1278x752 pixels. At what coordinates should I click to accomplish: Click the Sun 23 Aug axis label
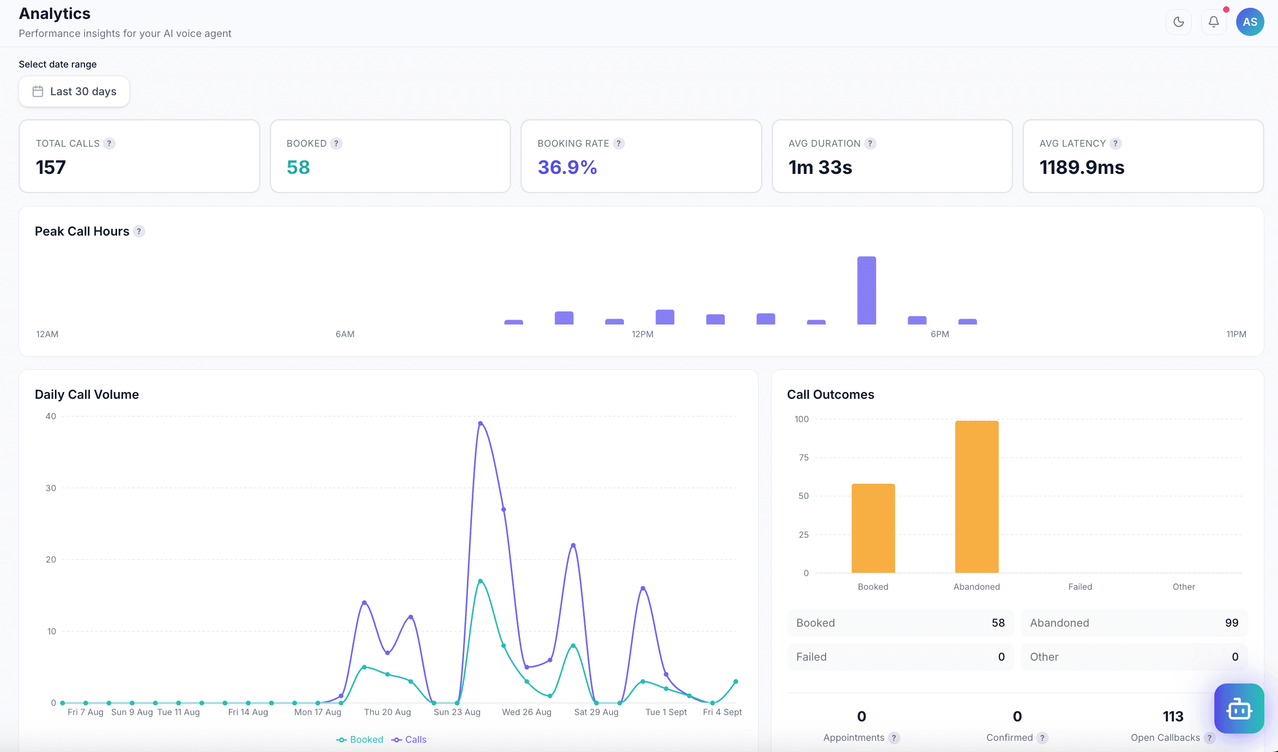pos(457,712)
